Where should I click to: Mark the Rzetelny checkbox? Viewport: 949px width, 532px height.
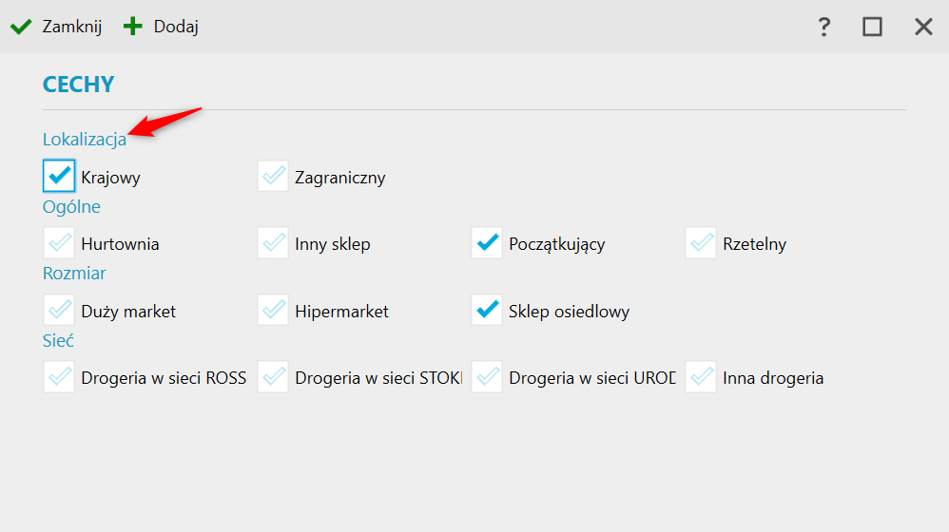click(701, 243)
